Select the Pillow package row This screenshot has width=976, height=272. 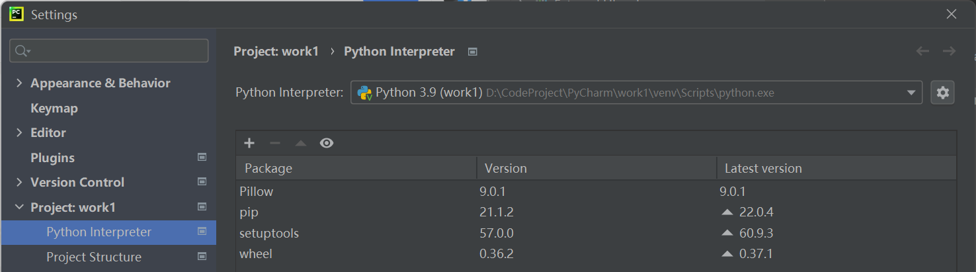tap(596, 191)
